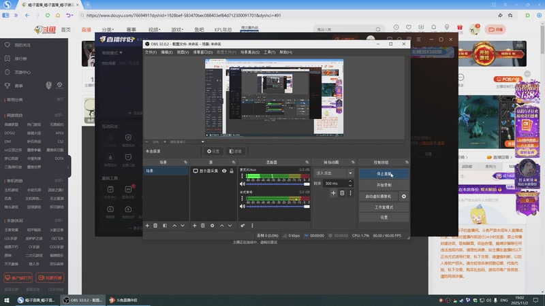Mute the Mic/Aux speaker icon
Viewport: 545px width, 306px height.
(x=243, y=184)
